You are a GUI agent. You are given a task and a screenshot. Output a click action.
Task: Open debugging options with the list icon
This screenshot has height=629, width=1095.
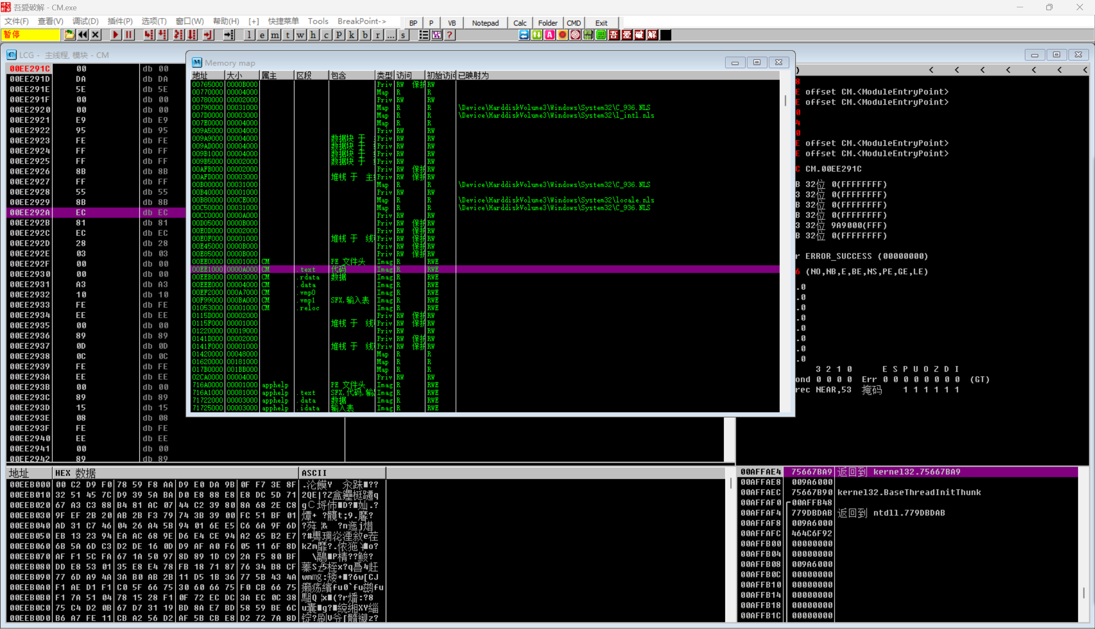click(423, 35)
